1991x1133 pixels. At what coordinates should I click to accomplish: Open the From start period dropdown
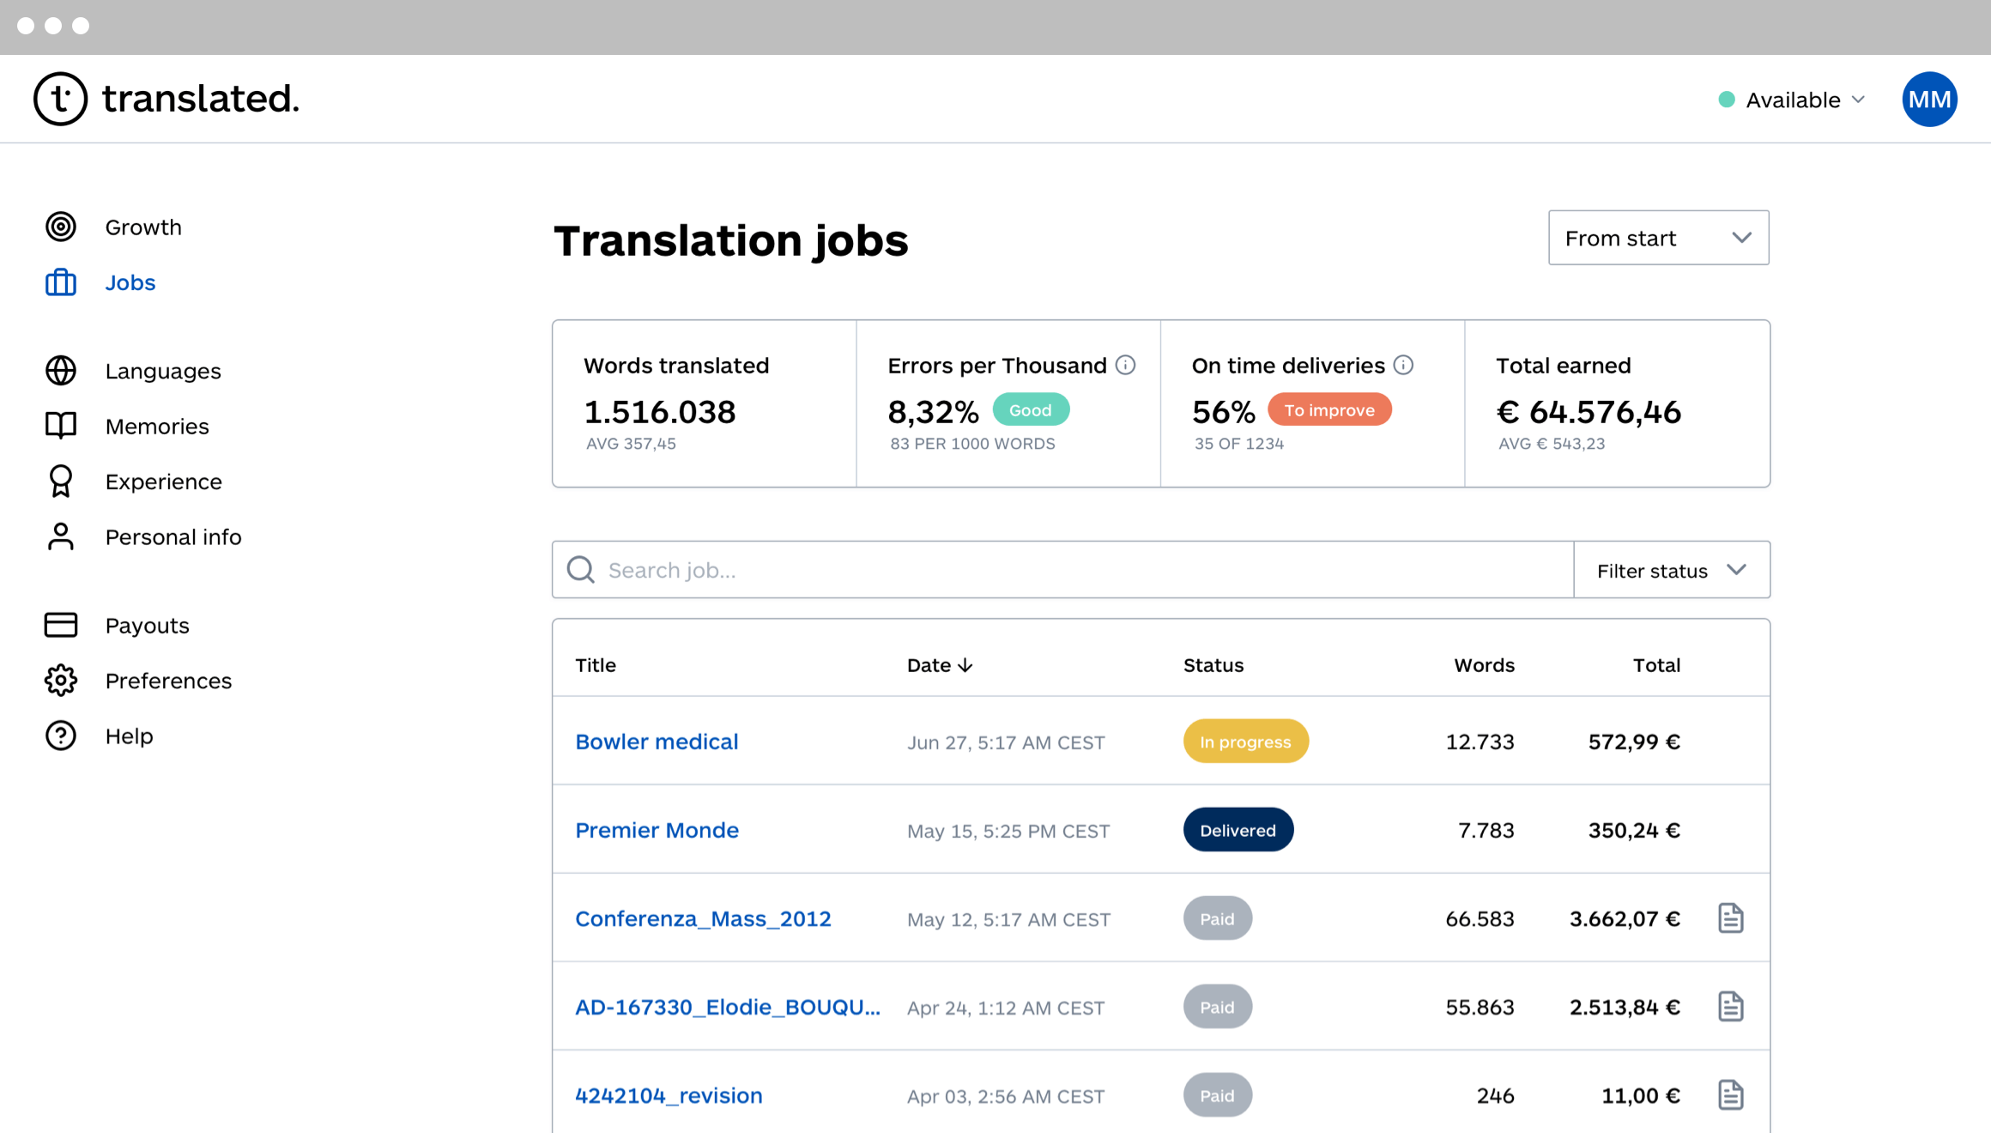(x=1658, y=238)
